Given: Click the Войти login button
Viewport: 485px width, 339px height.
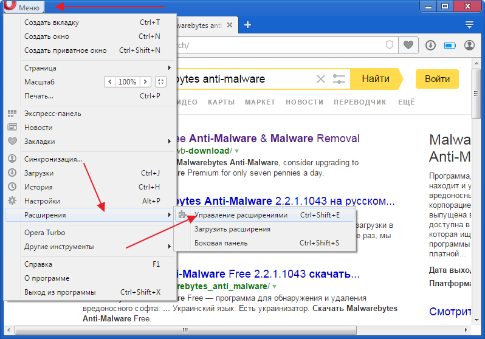Looking at the screenshot, I should 437,79.
